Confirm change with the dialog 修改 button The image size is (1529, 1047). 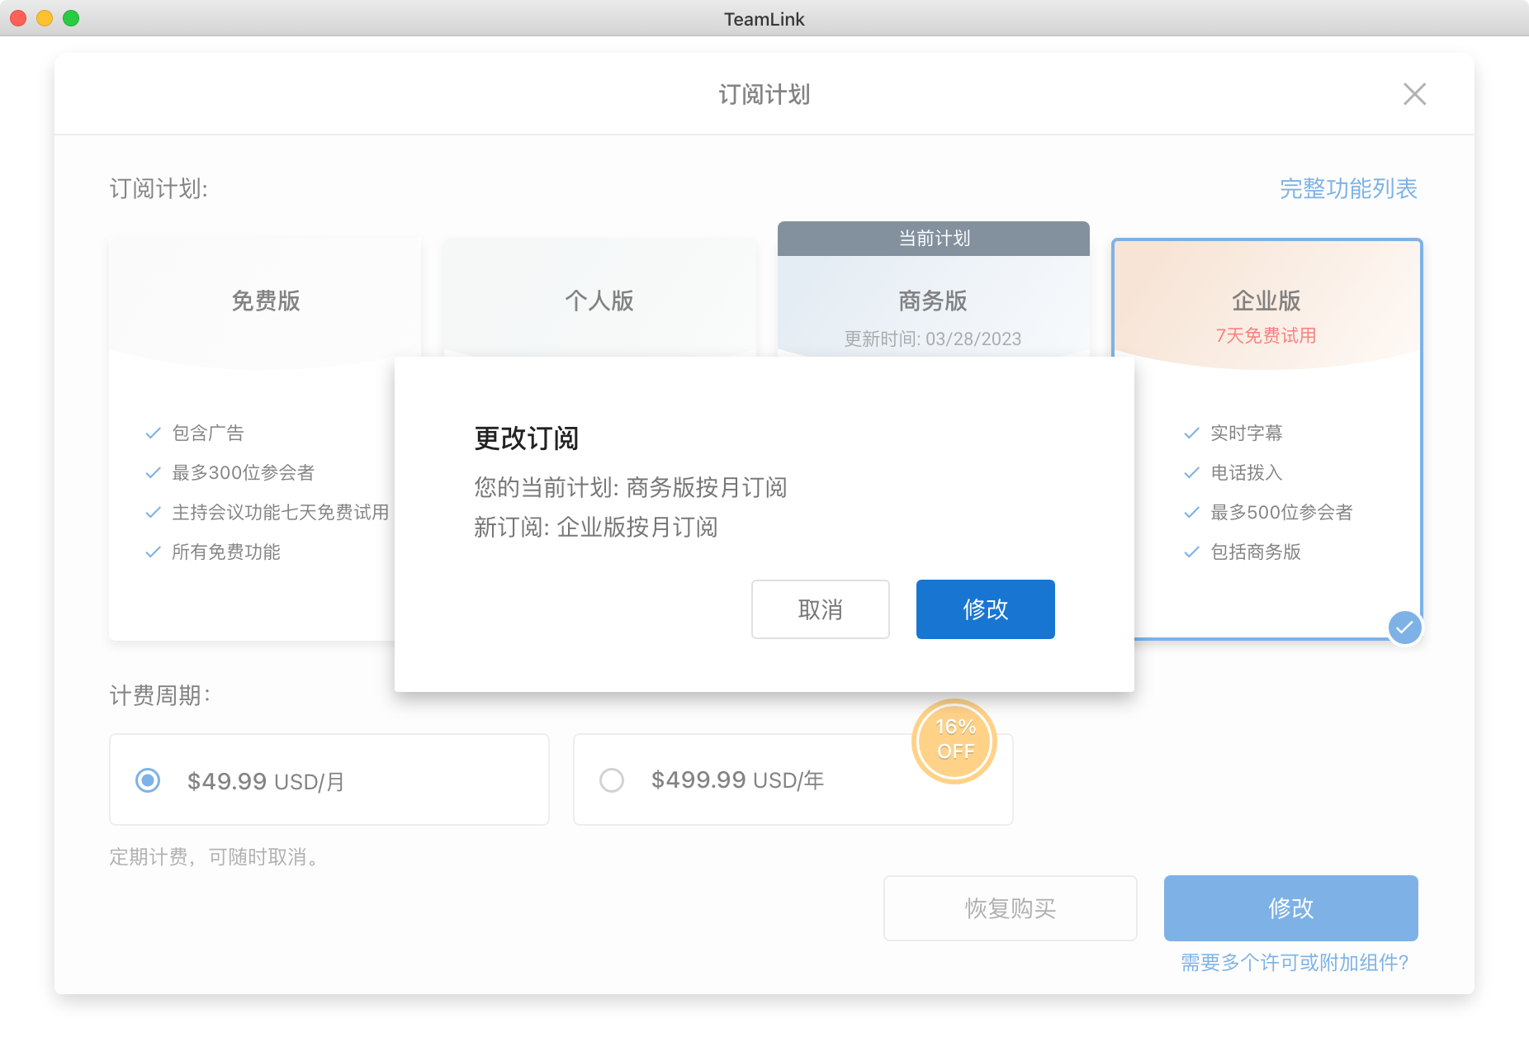click(x=985, y=609)
